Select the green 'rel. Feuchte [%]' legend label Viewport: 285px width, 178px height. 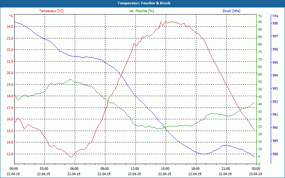coord(142,11)
